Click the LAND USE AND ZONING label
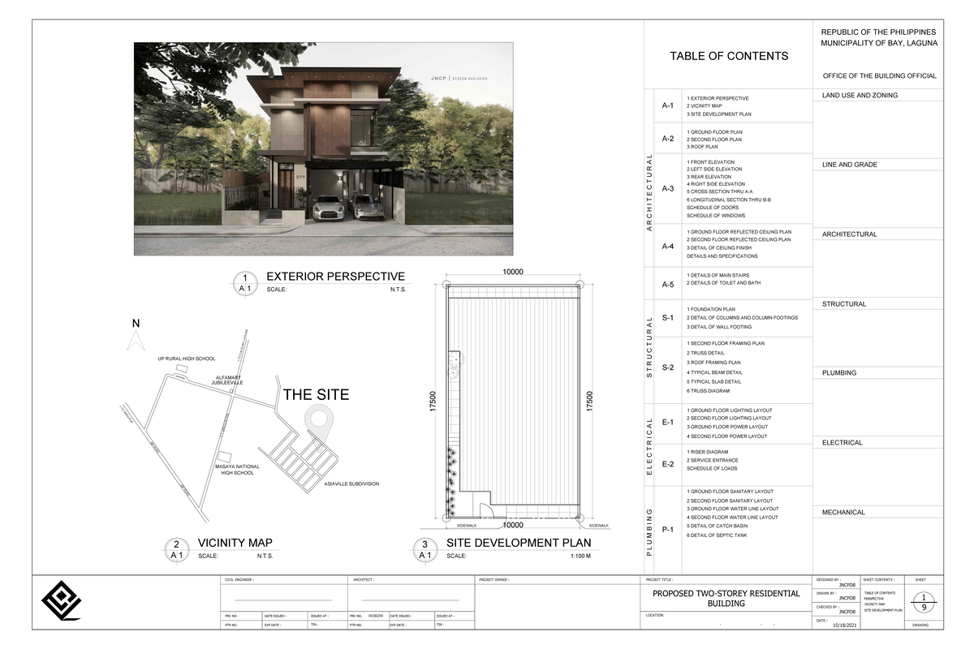The image size is (974, 649). click(x=860, y=96)
